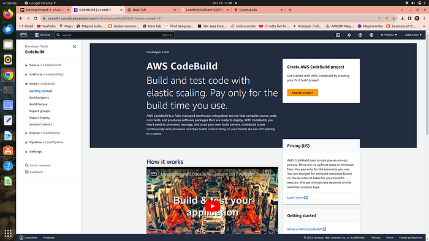The image size is (429, 241).
Task: Play the YouTube video
Action: [212, 206]
